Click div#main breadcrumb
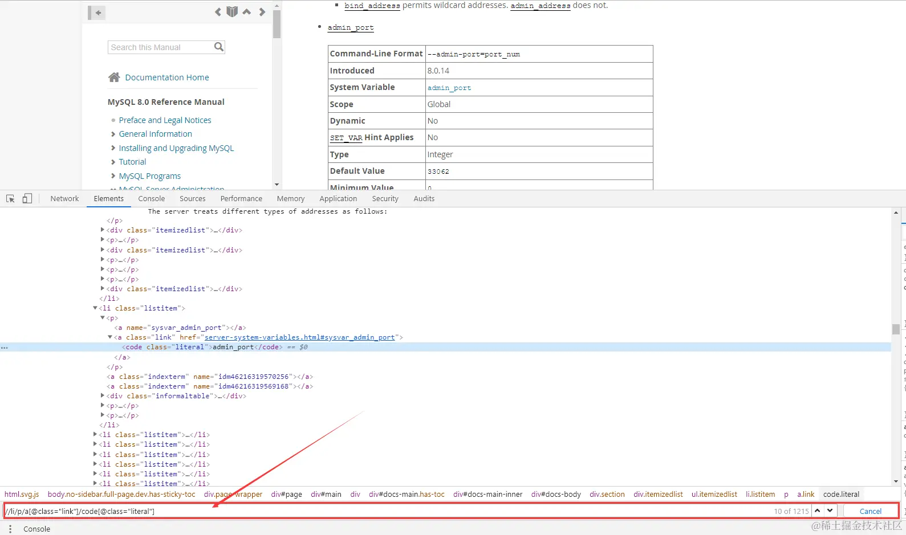 pyautogui.click(x=326, y=495)
